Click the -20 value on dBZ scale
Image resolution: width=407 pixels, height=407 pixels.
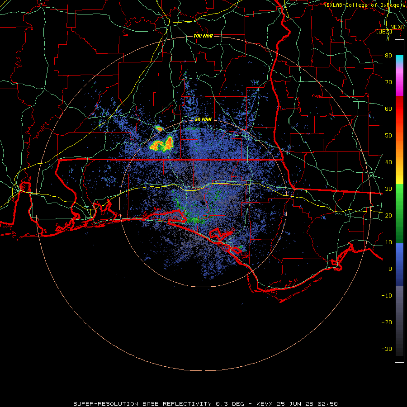[387, 322]
